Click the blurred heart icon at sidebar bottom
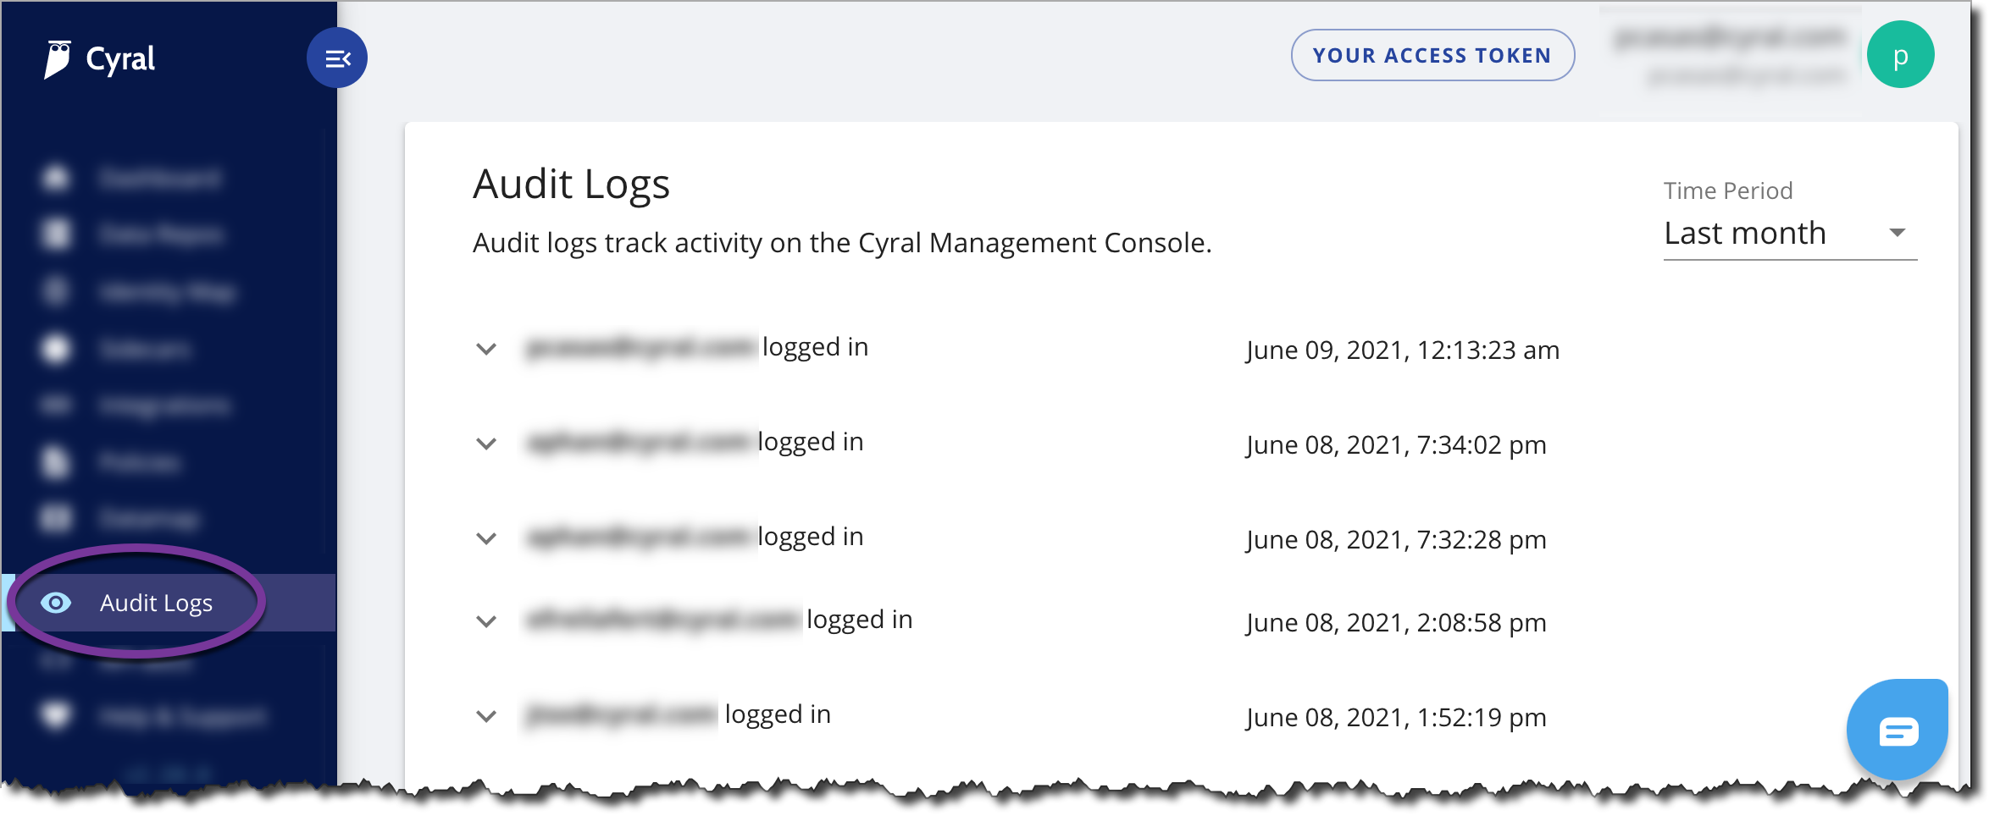 (x=56, y=716)
